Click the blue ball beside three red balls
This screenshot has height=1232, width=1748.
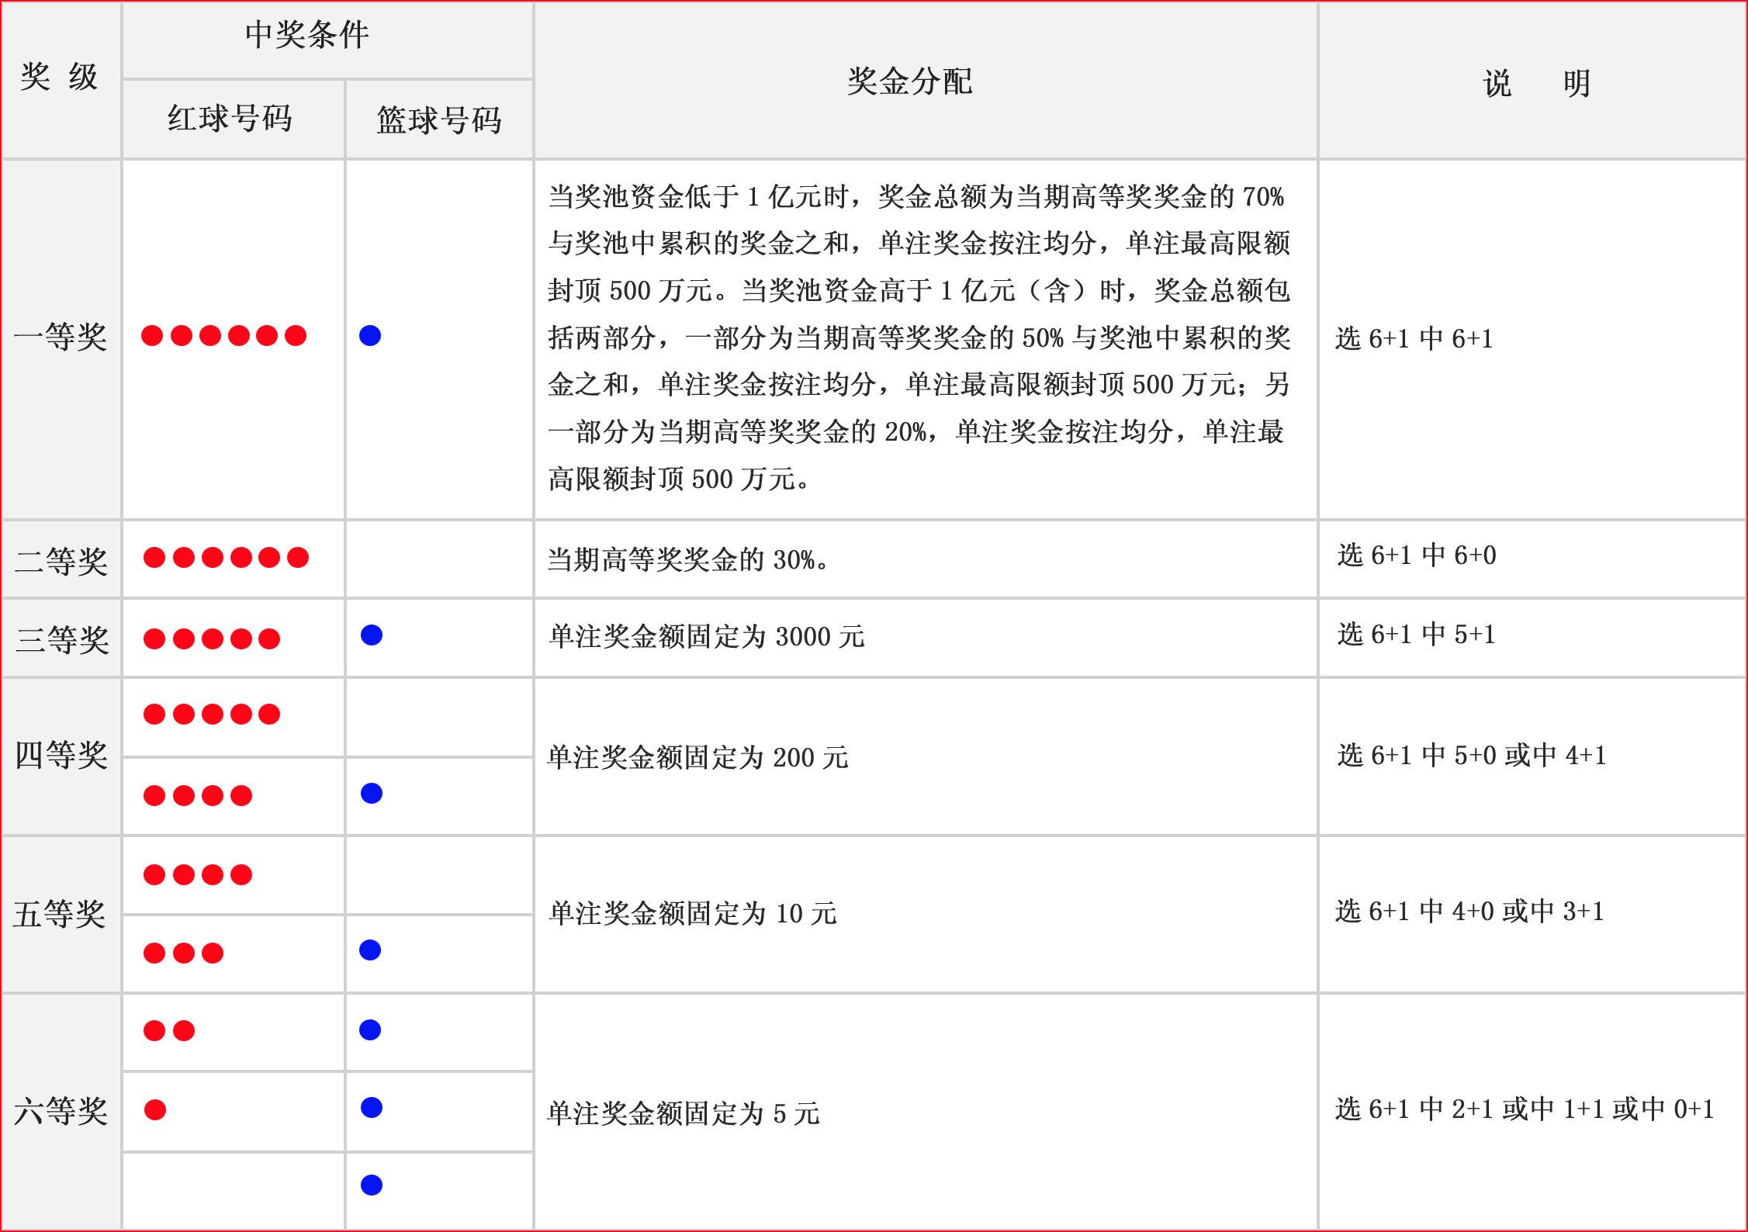pyautogui.click(x=370, y=950)
